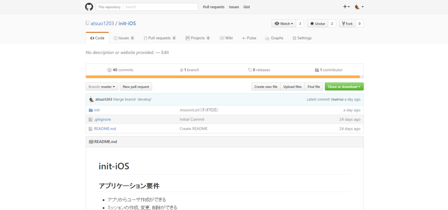Fork the repository with Fork button
The width and height of the screenshot is (448, 210).
(x=347, y=24)
